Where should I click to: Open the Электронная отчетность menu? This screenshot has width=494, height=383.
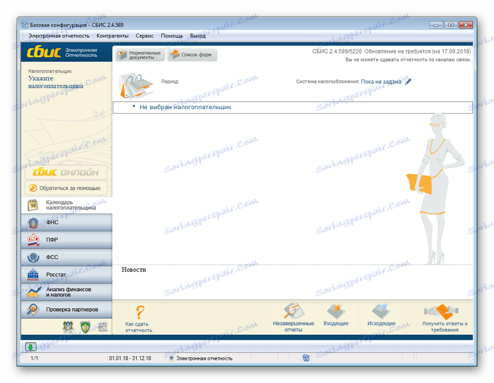[x=59, y=36]
